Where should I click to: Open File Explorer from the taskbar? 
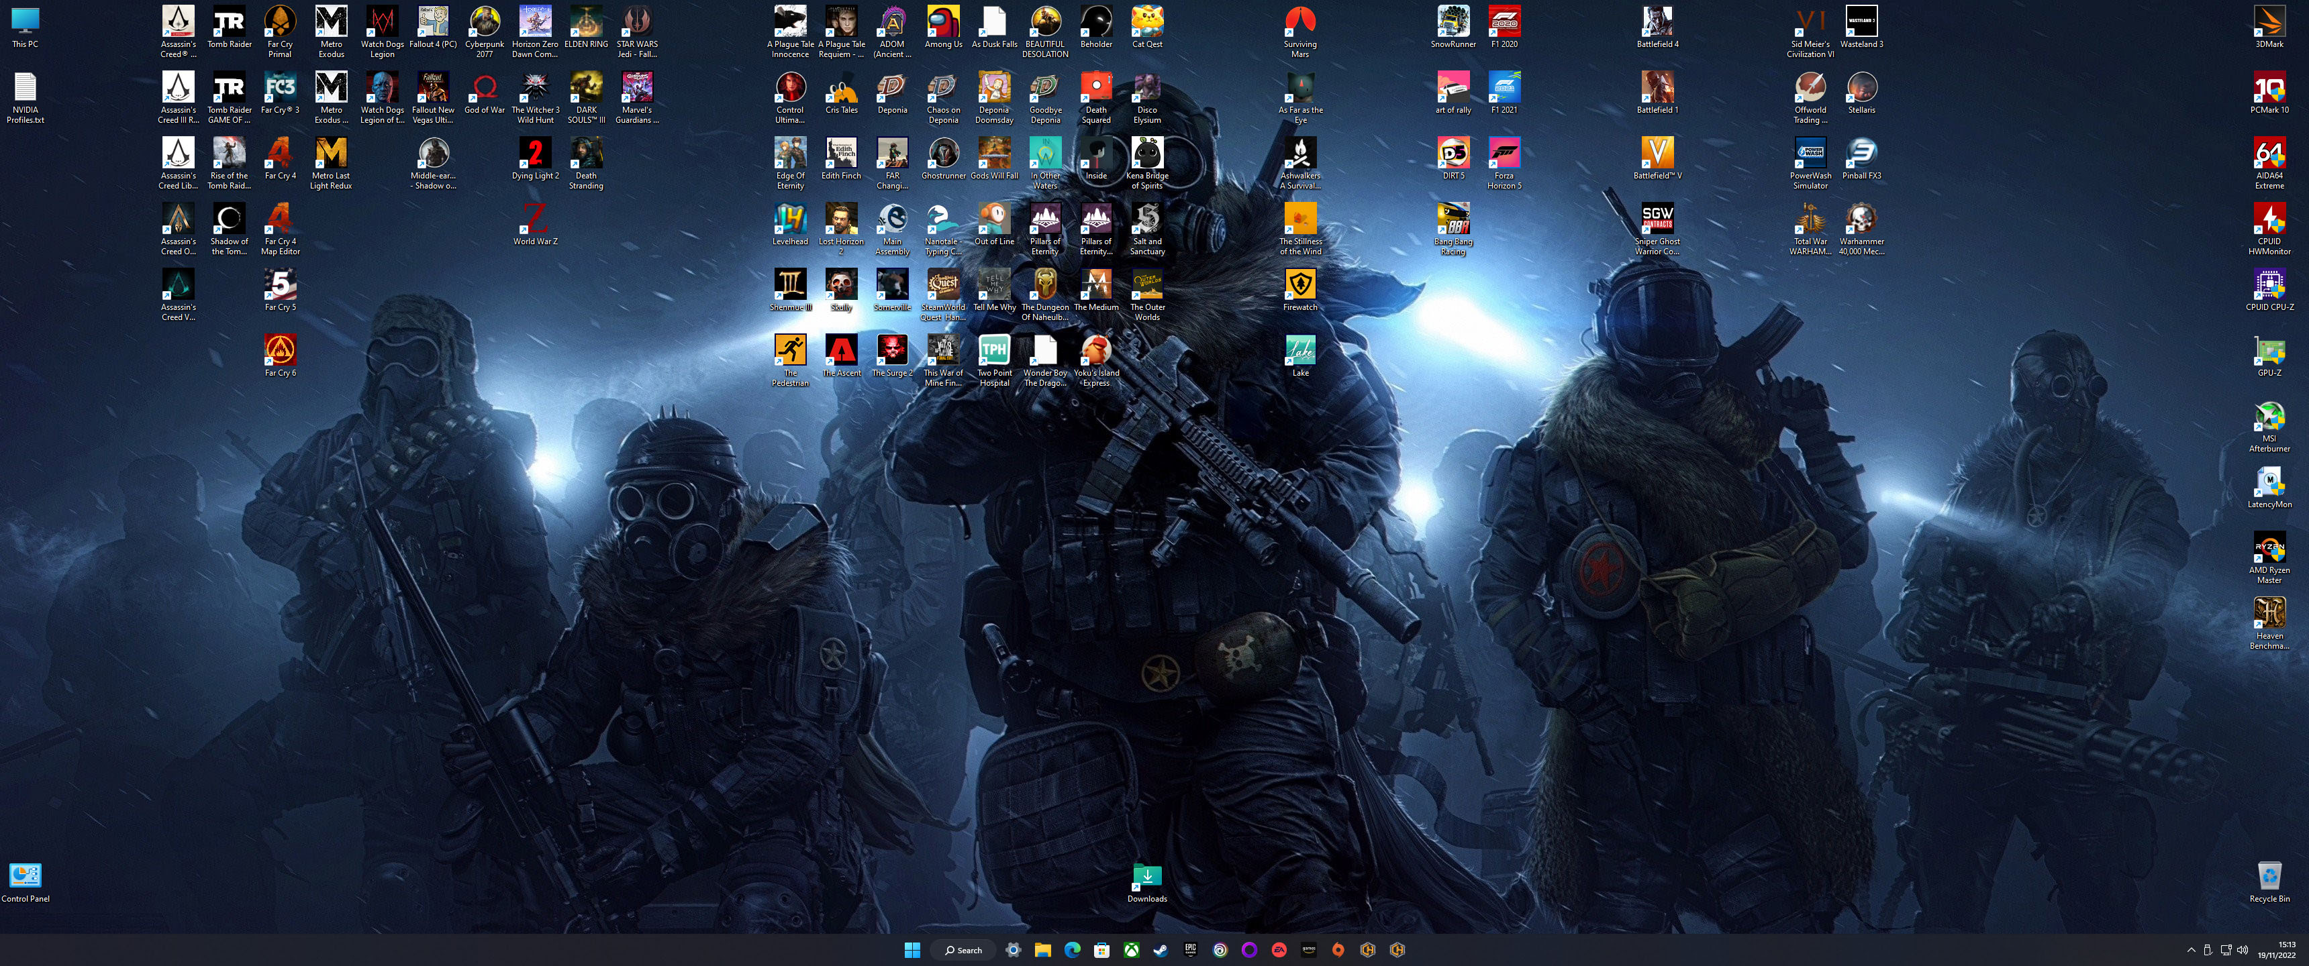[x=1042, y=950]
